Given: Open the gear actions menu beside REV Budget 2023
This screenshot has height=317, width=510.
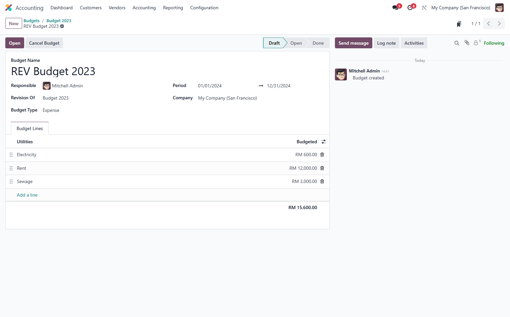Looking at the screenshot, I should click(x=62, y=26).
